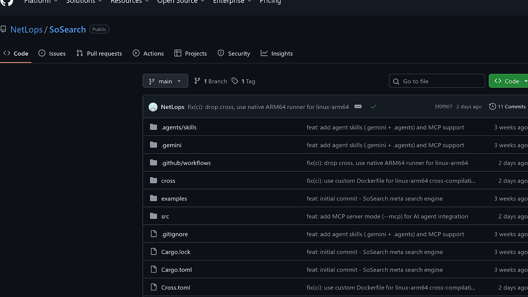Click folder icon for src
The width and height of the screenshot is (528, 297).
pyautogui.click(x=153, y=216)
